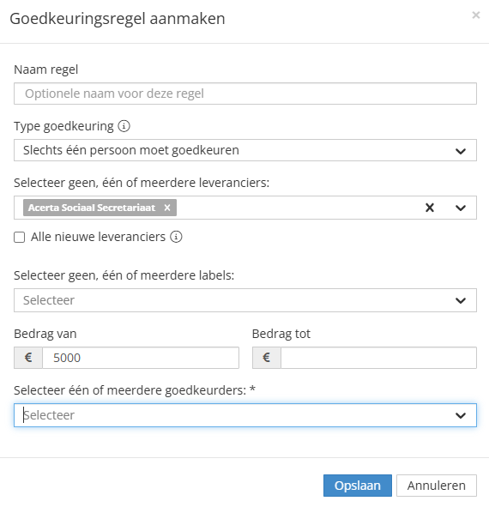Click the euro symbol of Bedrag van

28,358
